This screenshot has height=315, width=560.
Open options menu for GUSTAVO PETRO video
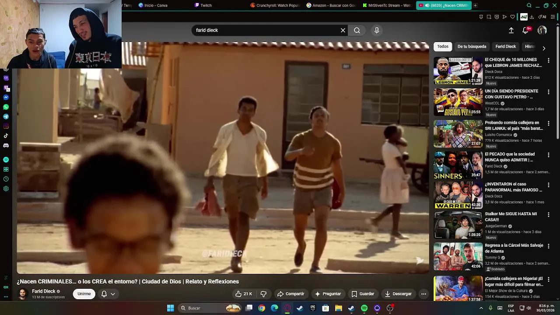tap(548, 92)
